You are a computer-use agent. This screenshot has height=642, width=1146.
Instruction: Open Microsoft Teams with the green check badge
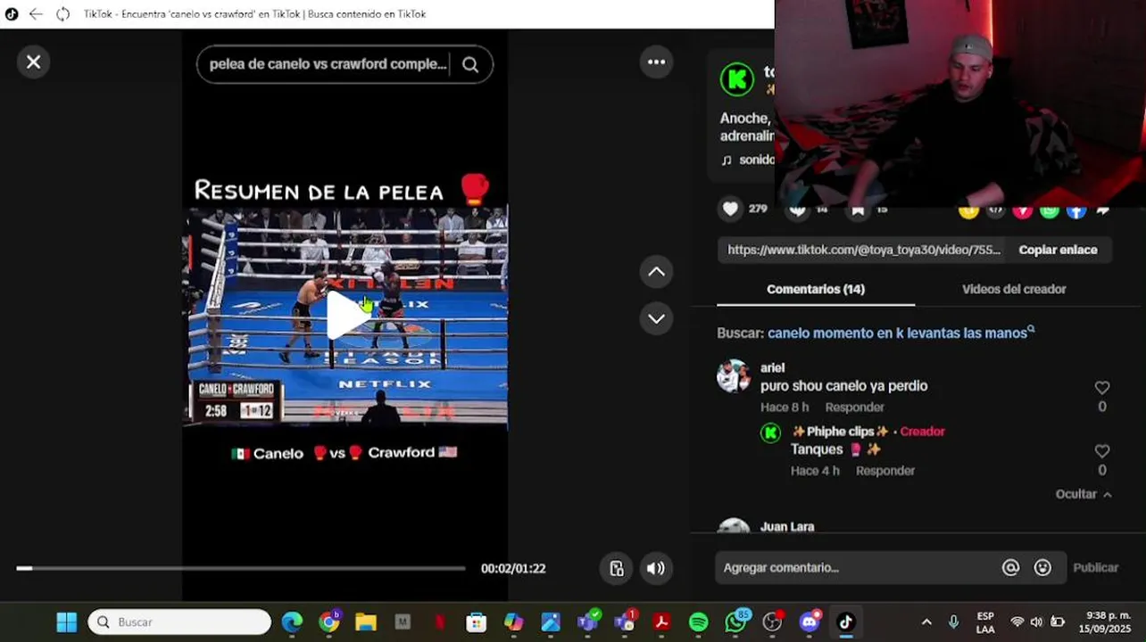coord(588,621)
